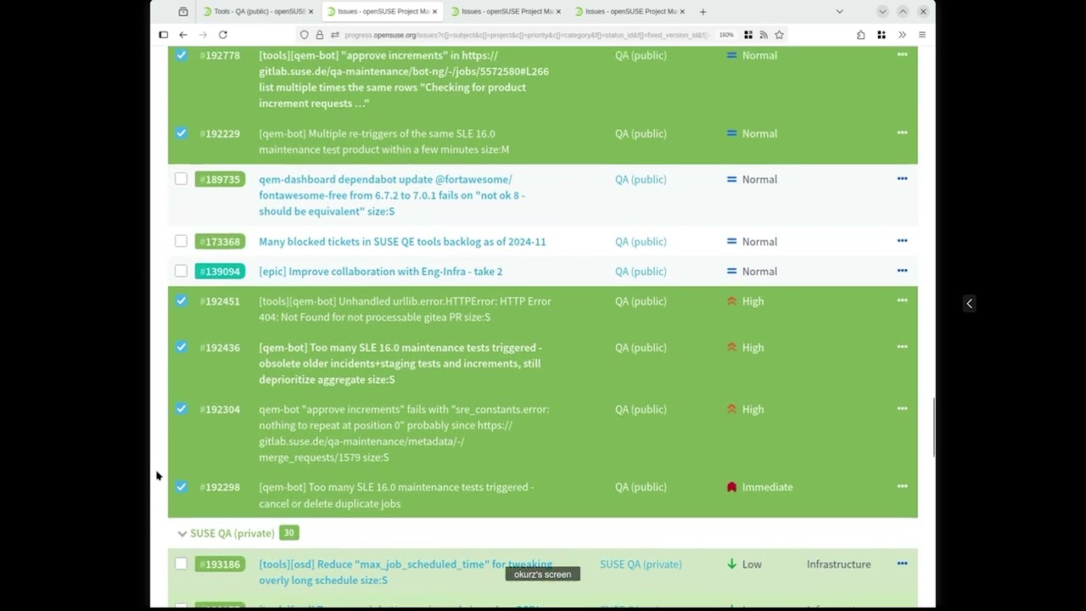Screen dimensions: 1086x611
Task: Select the checkbox for issue #189735
Action: [x=181, y=179]
